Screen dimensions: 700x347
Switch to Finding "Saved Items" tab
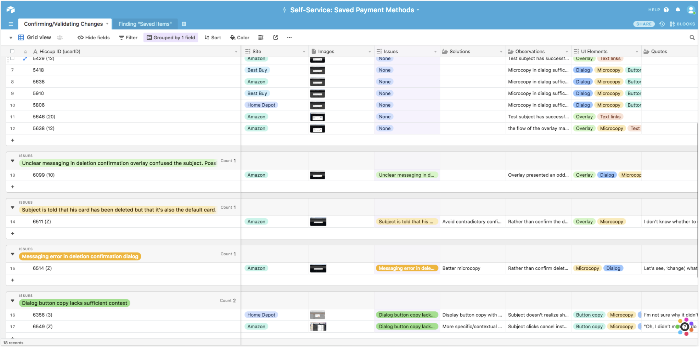pyautogui.click(x=145, y=24)
